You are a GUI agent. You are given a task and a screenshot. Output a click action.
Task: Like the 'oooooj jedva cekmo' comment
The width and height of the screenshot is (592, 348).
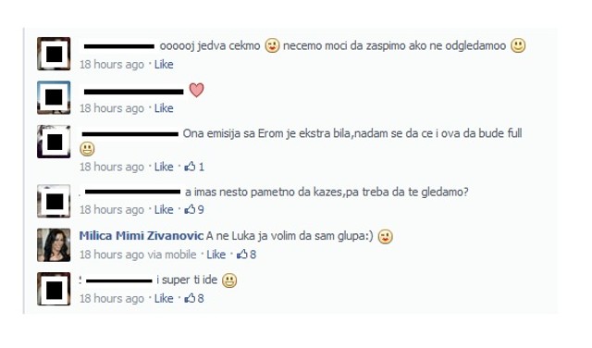point(164,64)
